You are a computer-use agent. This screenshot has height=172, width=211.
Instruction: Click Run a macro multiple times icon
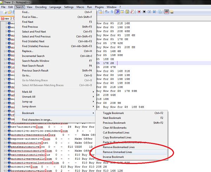coord(154,12)
